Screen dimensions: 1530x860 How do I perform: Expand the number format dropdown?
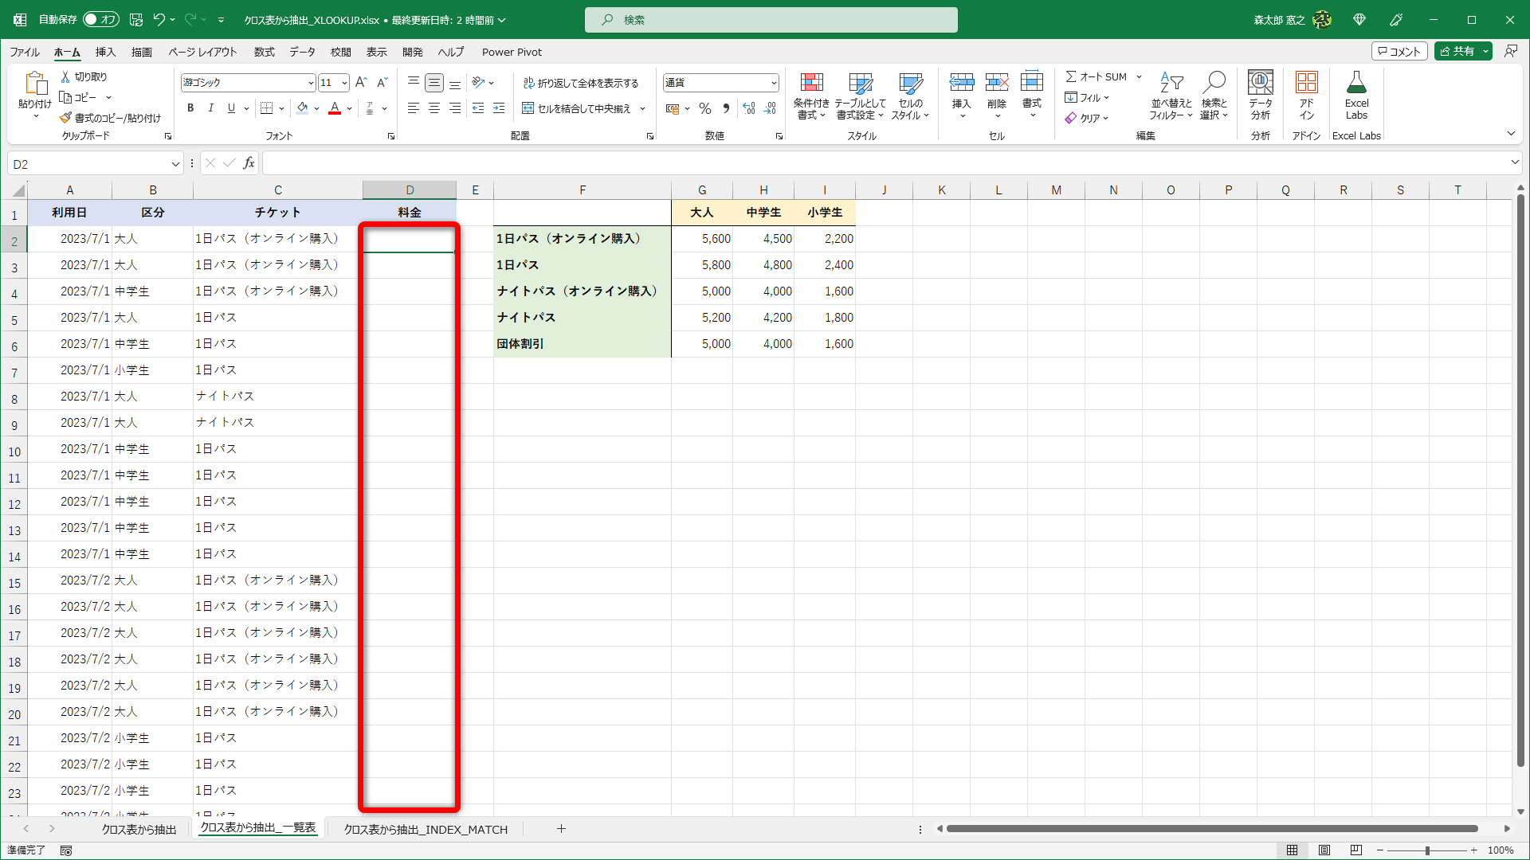point(773,83)
